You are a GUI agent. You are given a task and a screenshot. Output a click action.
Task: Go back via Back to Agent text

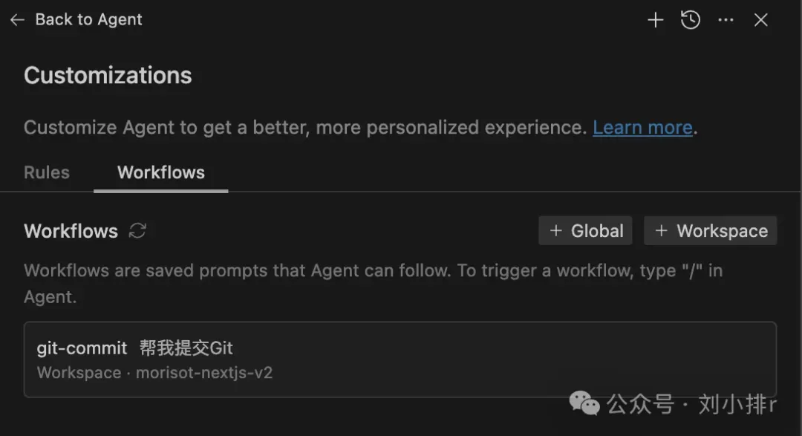88,19
